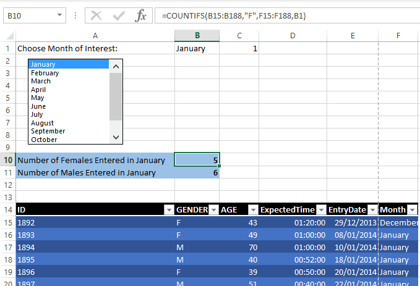Viewport: 420px width, 286px height.
Task: Expand the AGE column filter arrow
Action: pyautogui.click(x=252, y=210)
